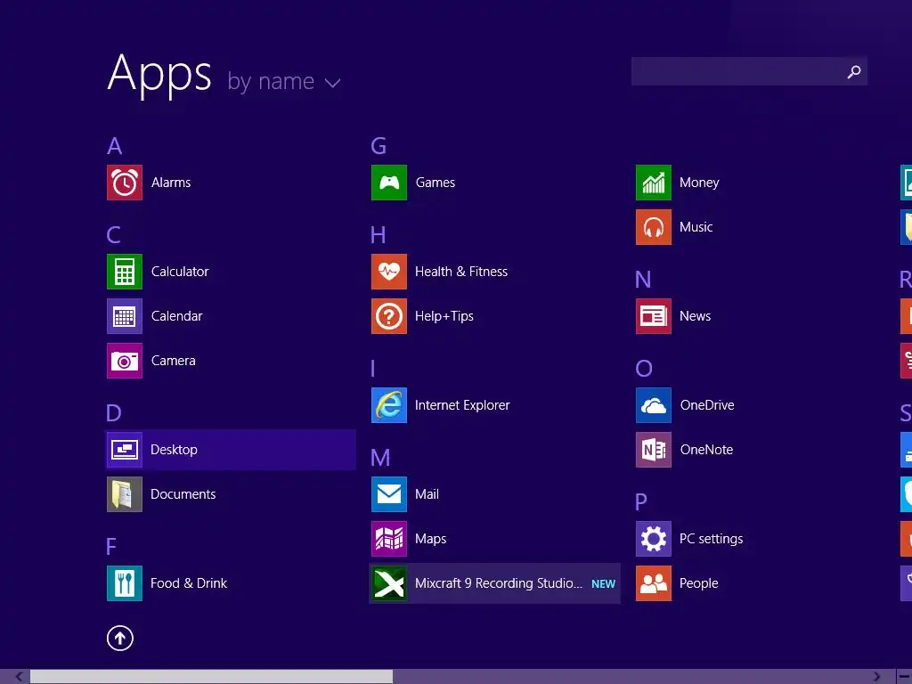Click the 'Mail' label text
This screenshot has height=684, width=912.
[427, 494]
